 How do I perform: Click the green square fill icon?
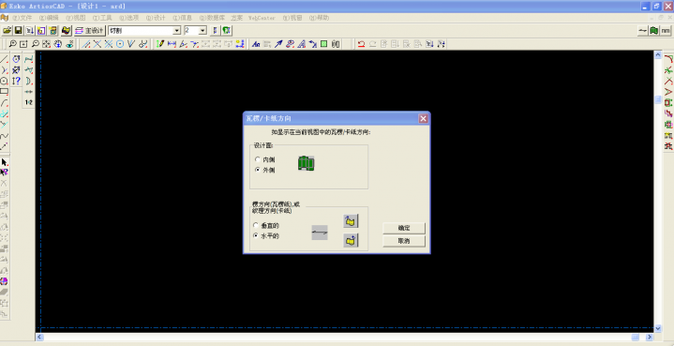point(324,44)
